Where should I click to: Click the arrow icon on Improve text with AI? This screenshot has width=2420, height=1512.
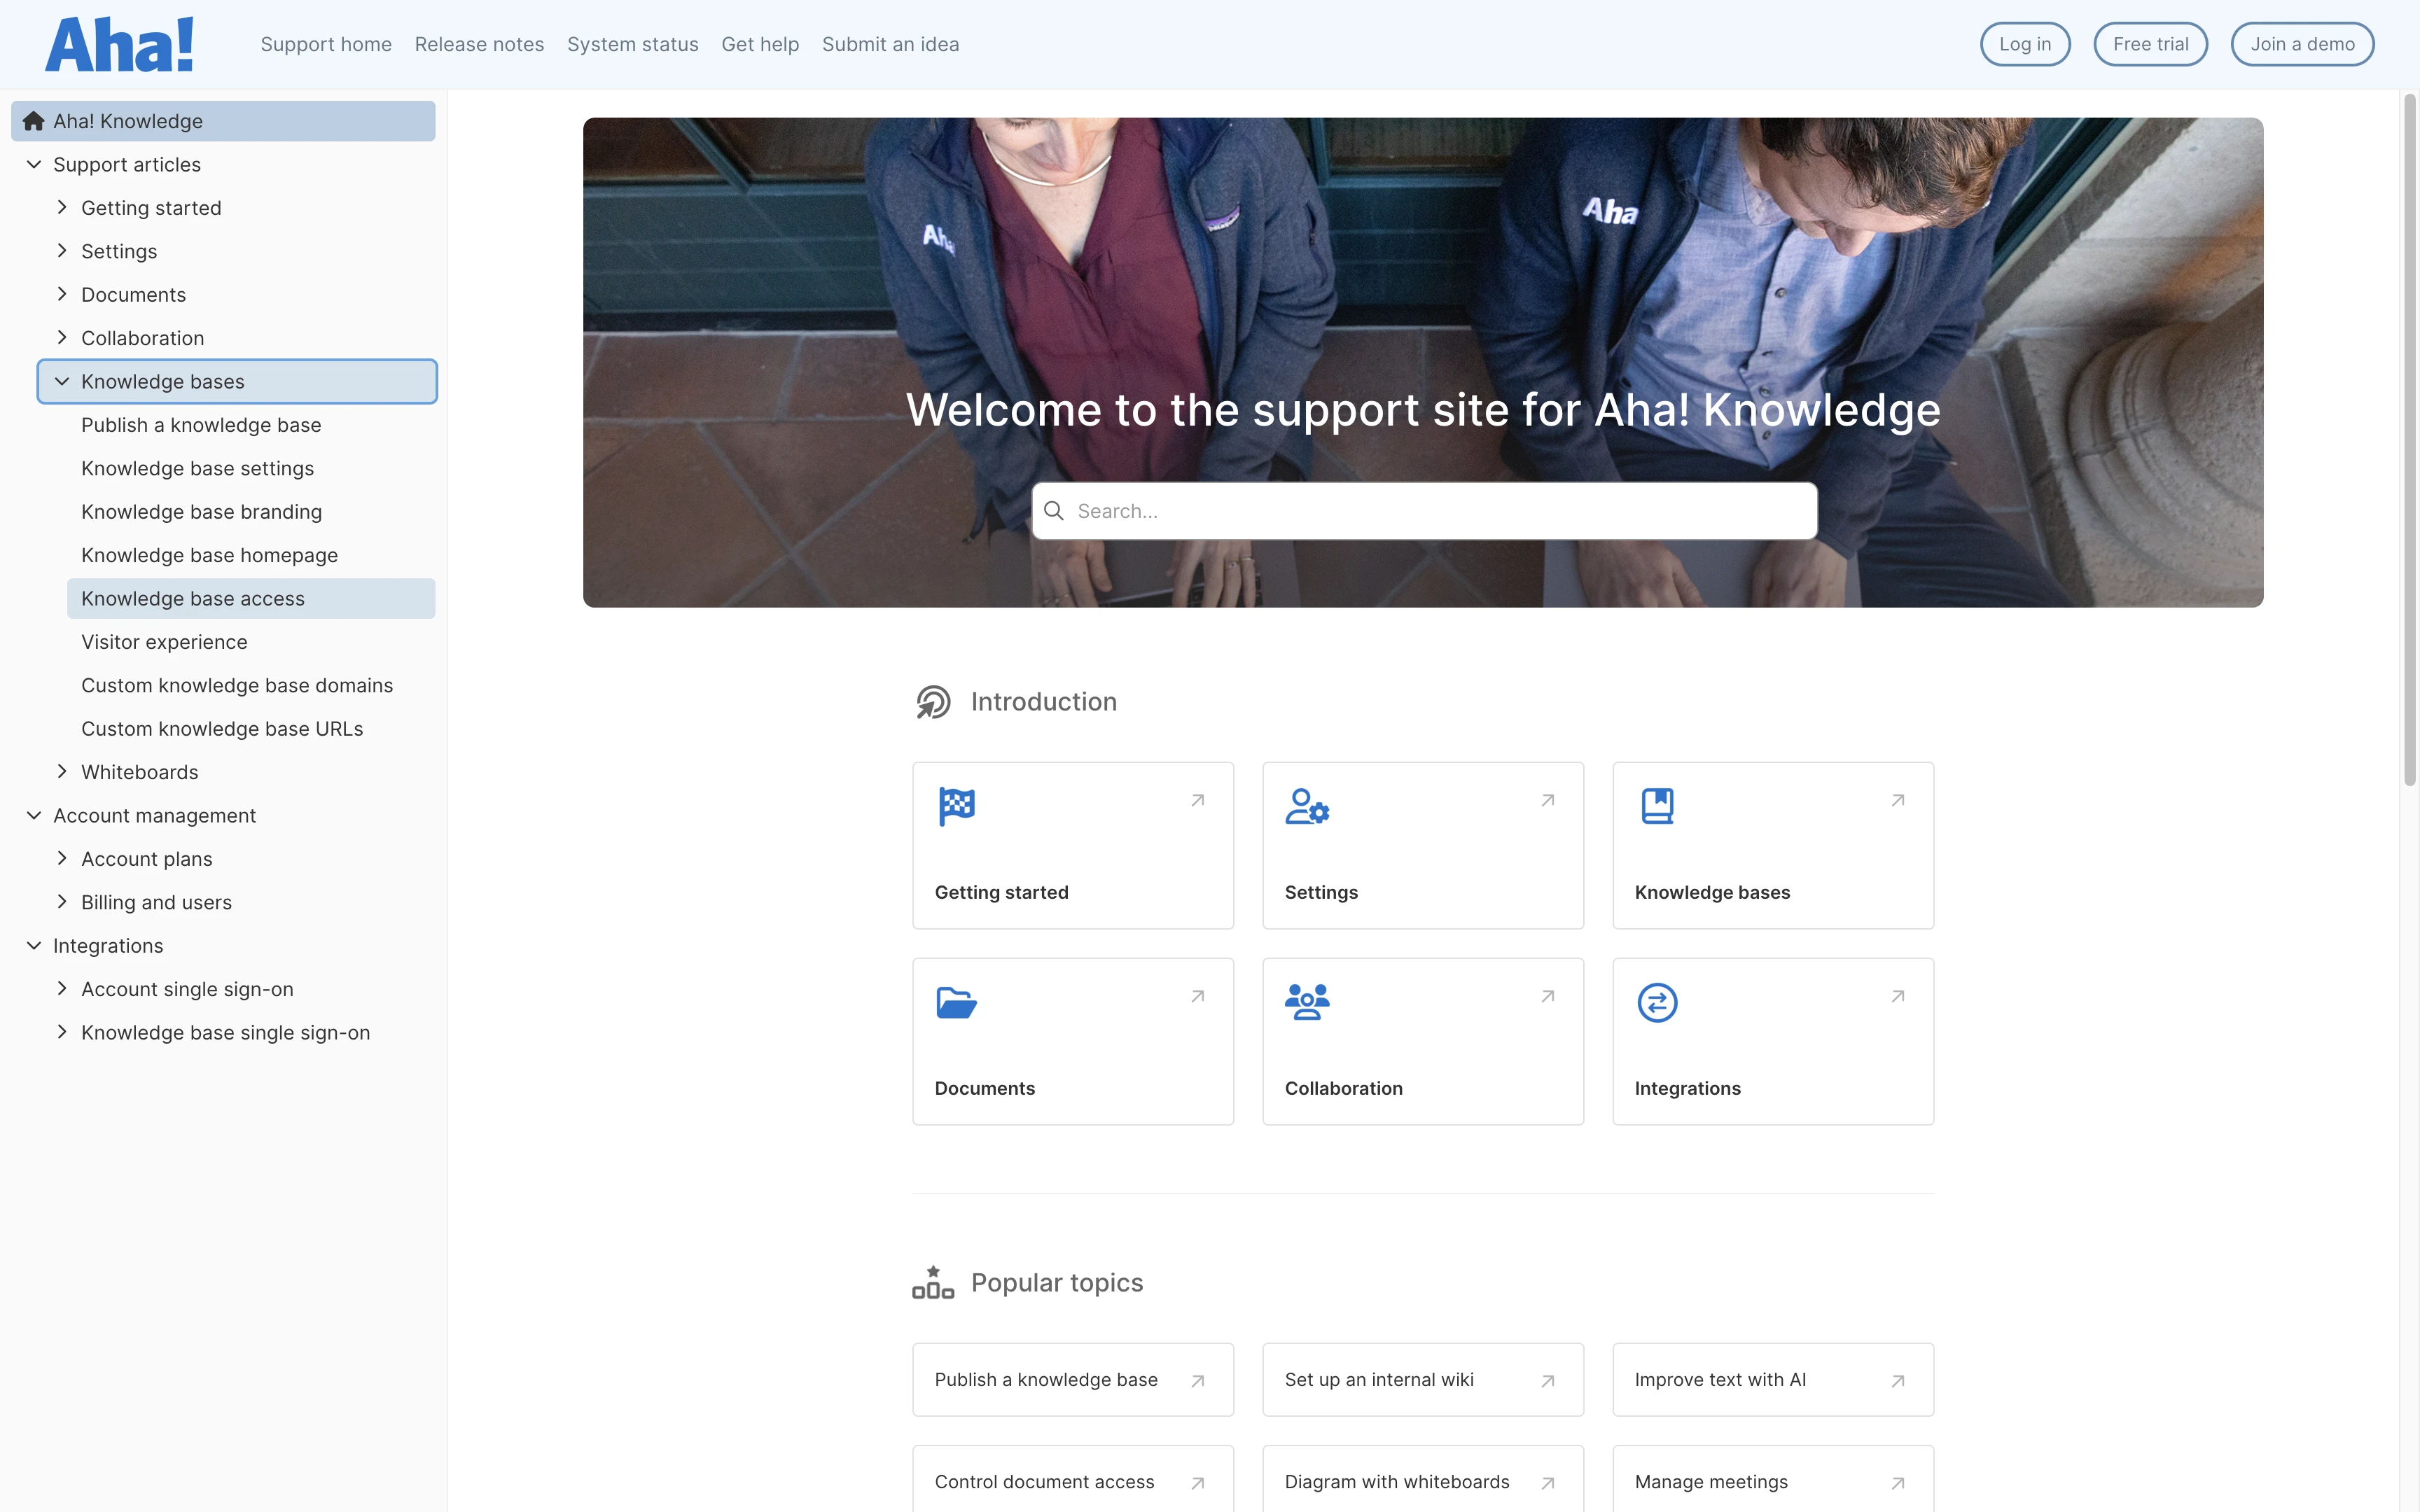[x=1897, y=1381]
